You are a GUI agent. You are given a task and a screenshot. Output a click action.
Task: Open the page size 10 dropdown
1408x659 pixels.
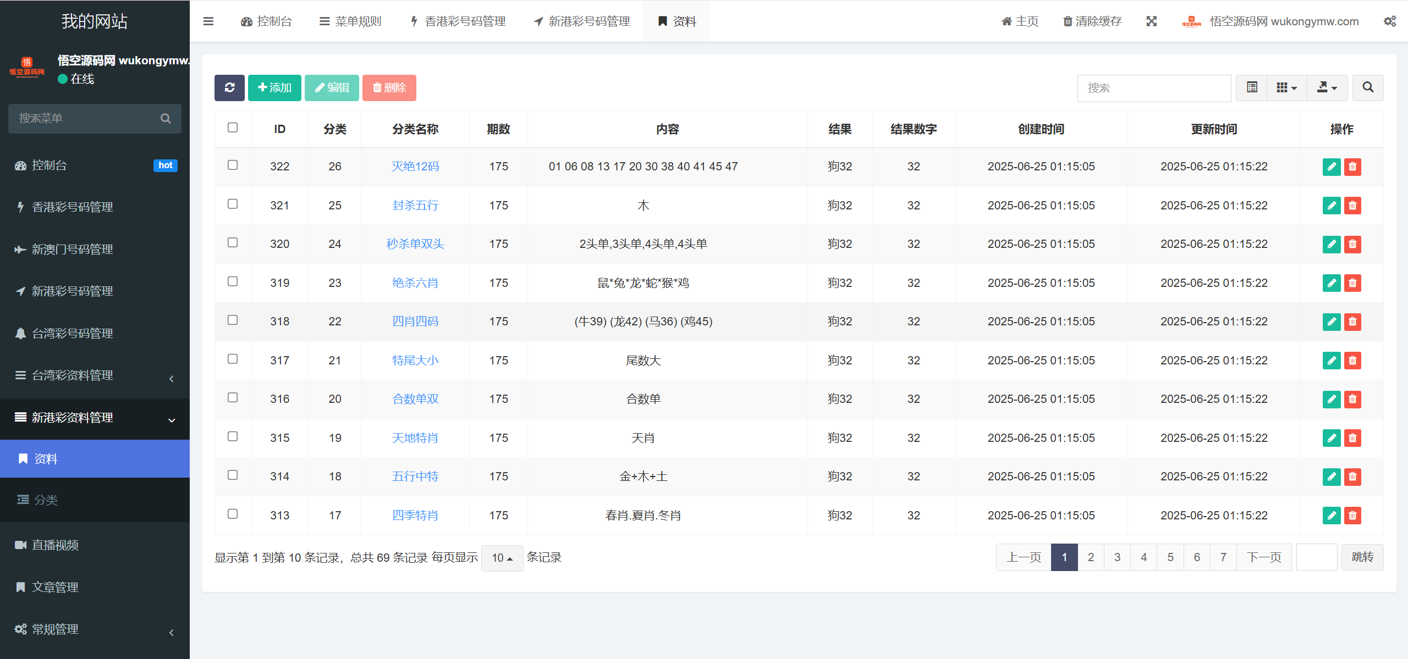[502, 558]
